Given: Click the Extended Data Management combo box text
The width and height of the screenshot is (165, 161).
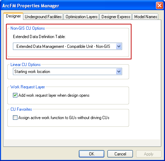Looking at the screenshot, I should pyautogui.click(x=63, y=46).
